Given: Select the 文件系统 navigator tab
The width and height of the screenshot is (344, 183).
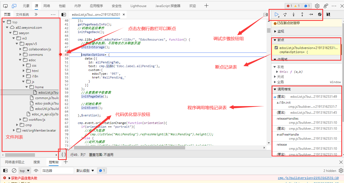Looking at the screenshot, I should [x=22, y=14].
